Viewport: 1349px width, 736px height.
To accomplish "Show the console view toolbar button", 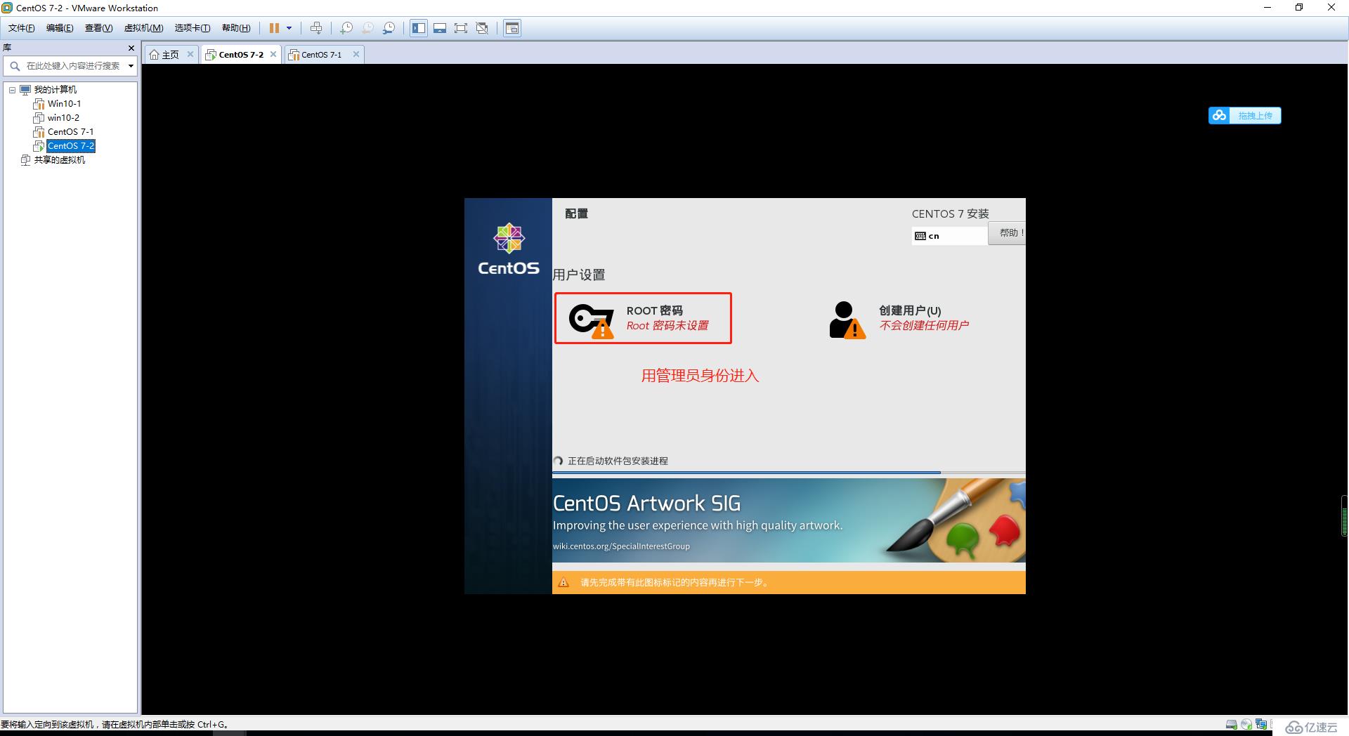I will [512, 28].
